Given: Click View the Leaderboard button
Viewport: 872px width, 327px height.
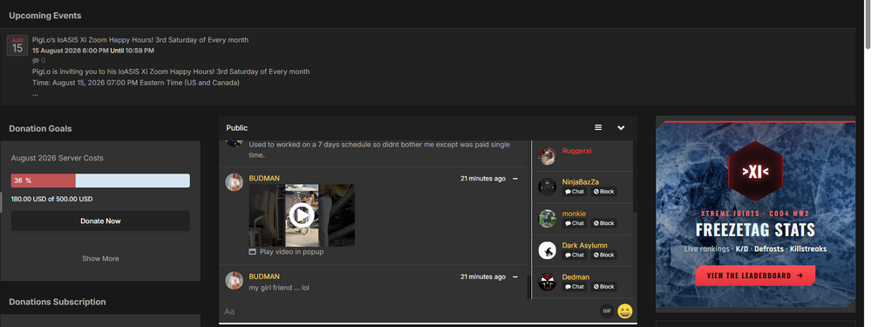Looking at the screenshot, I should point(754,276).
